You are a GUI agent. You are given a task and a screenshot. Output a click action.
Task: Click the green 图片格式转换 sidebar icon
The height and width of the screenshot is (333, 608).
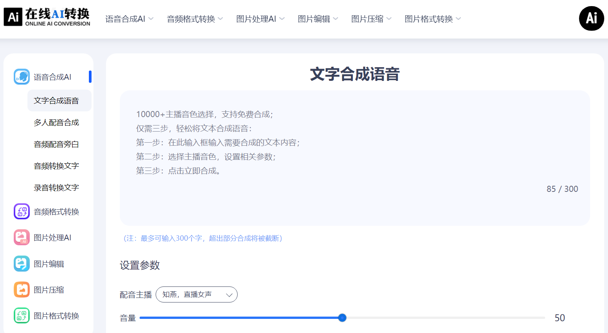pos(22,315)
